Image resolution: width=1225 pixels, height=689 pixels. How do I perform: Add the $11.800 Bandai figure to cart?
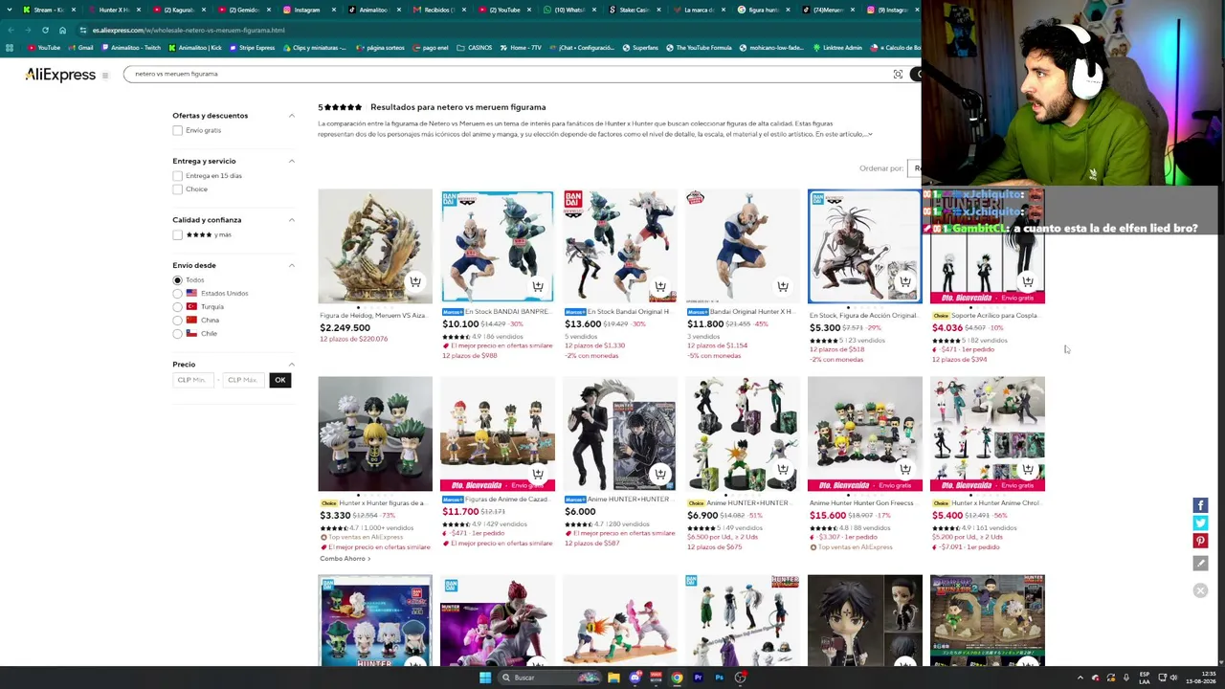point(783,286)
